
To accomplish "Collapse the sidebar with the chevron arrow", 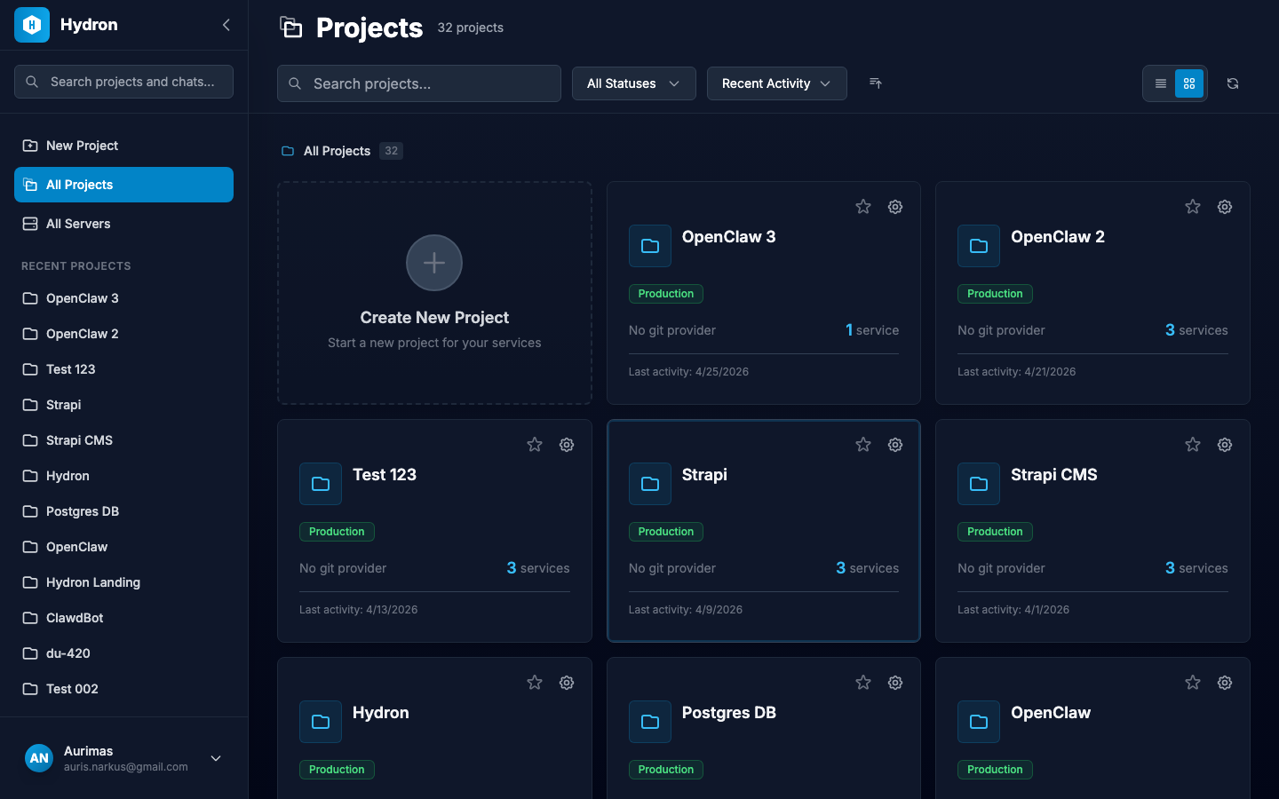I will pos(226,25).
